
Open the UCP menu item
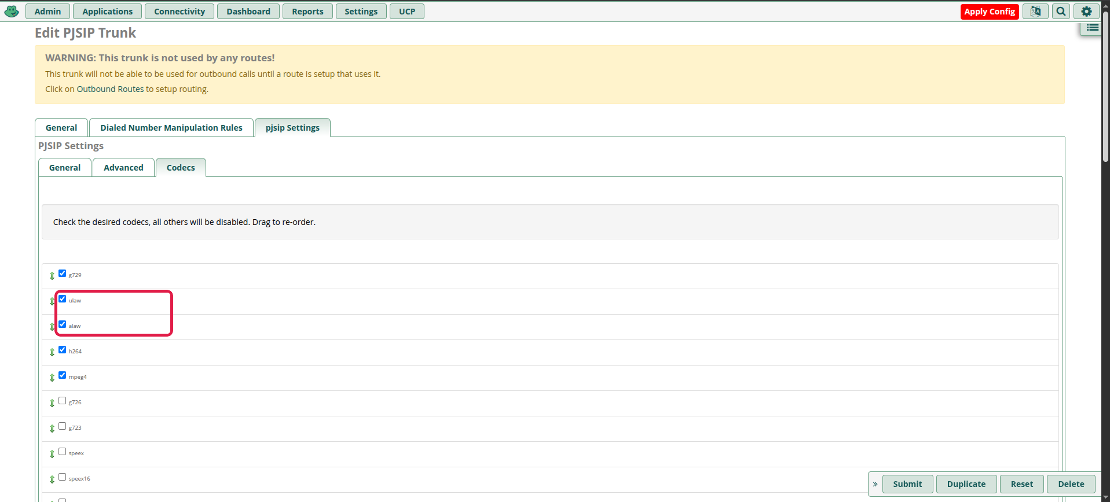point(407,12)
